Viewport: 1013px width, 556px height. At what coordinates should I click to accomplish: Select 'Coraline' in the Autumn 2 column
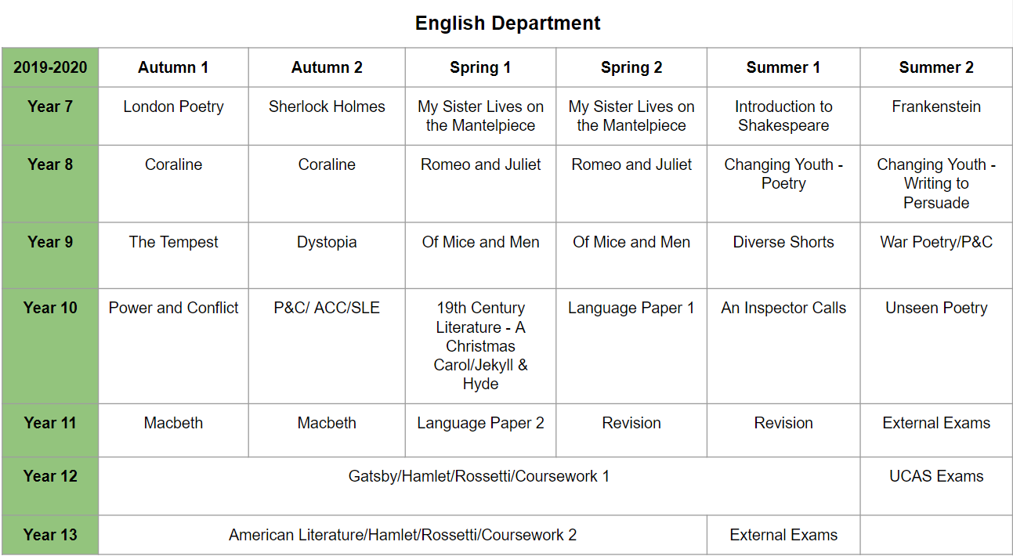coord(327,183)
